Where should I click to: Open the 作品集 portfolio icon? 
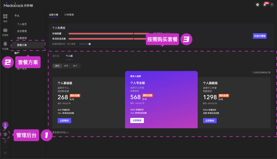tap(5, 44)
